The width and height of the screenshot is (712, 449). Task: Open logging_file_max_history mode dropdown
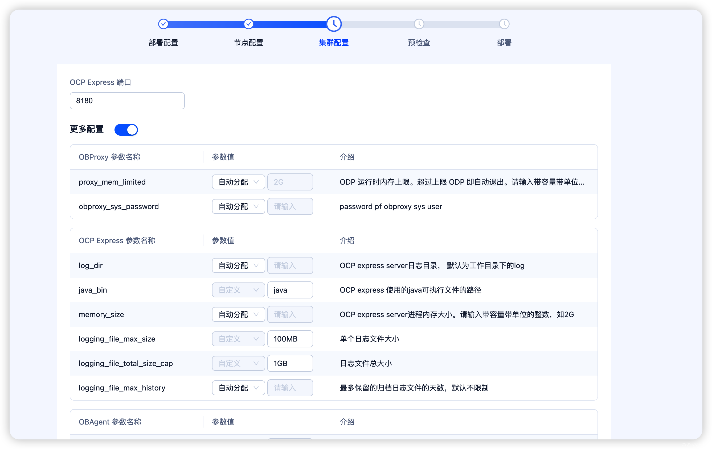pos(238,388)
